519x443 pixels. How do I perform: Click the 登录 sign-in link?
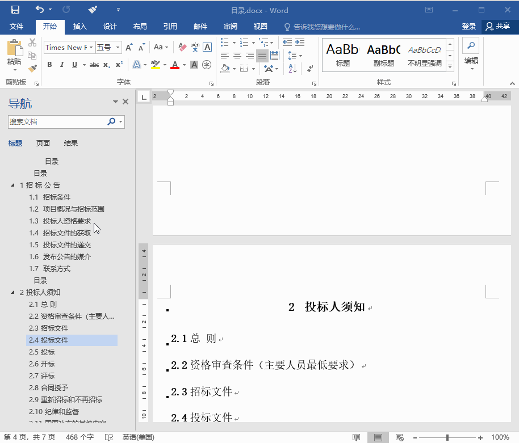click(470, 26)
